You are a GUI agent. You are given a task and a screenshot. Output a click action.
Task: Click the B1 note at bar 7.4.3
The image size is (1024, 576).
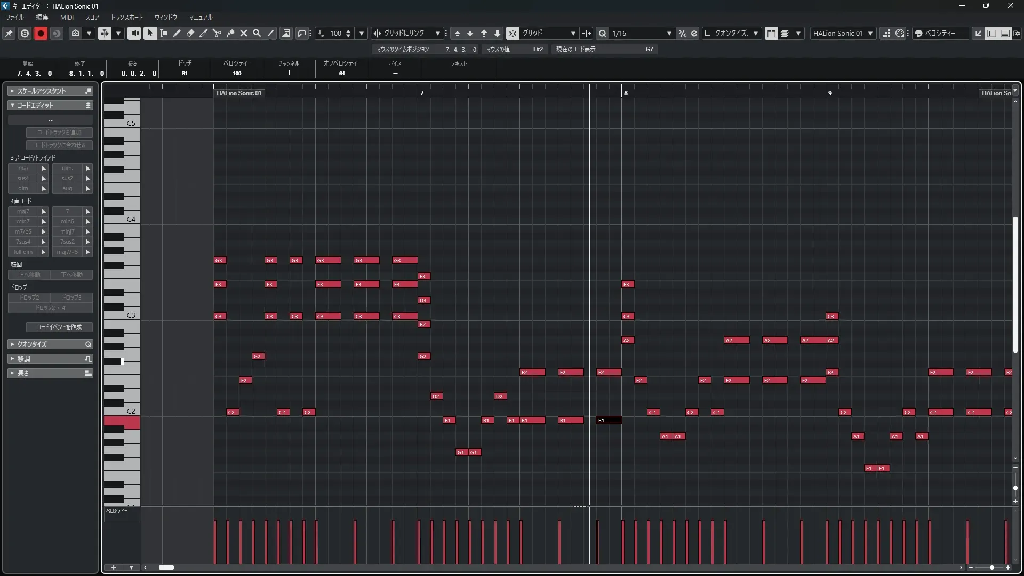coord(609,420)
